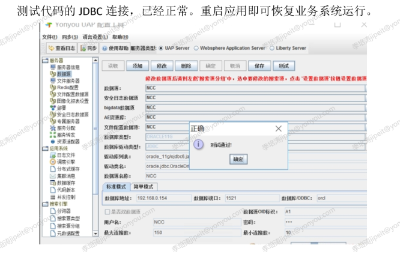Click the 保存 button

pyautogui.click(x=259, y=66)
